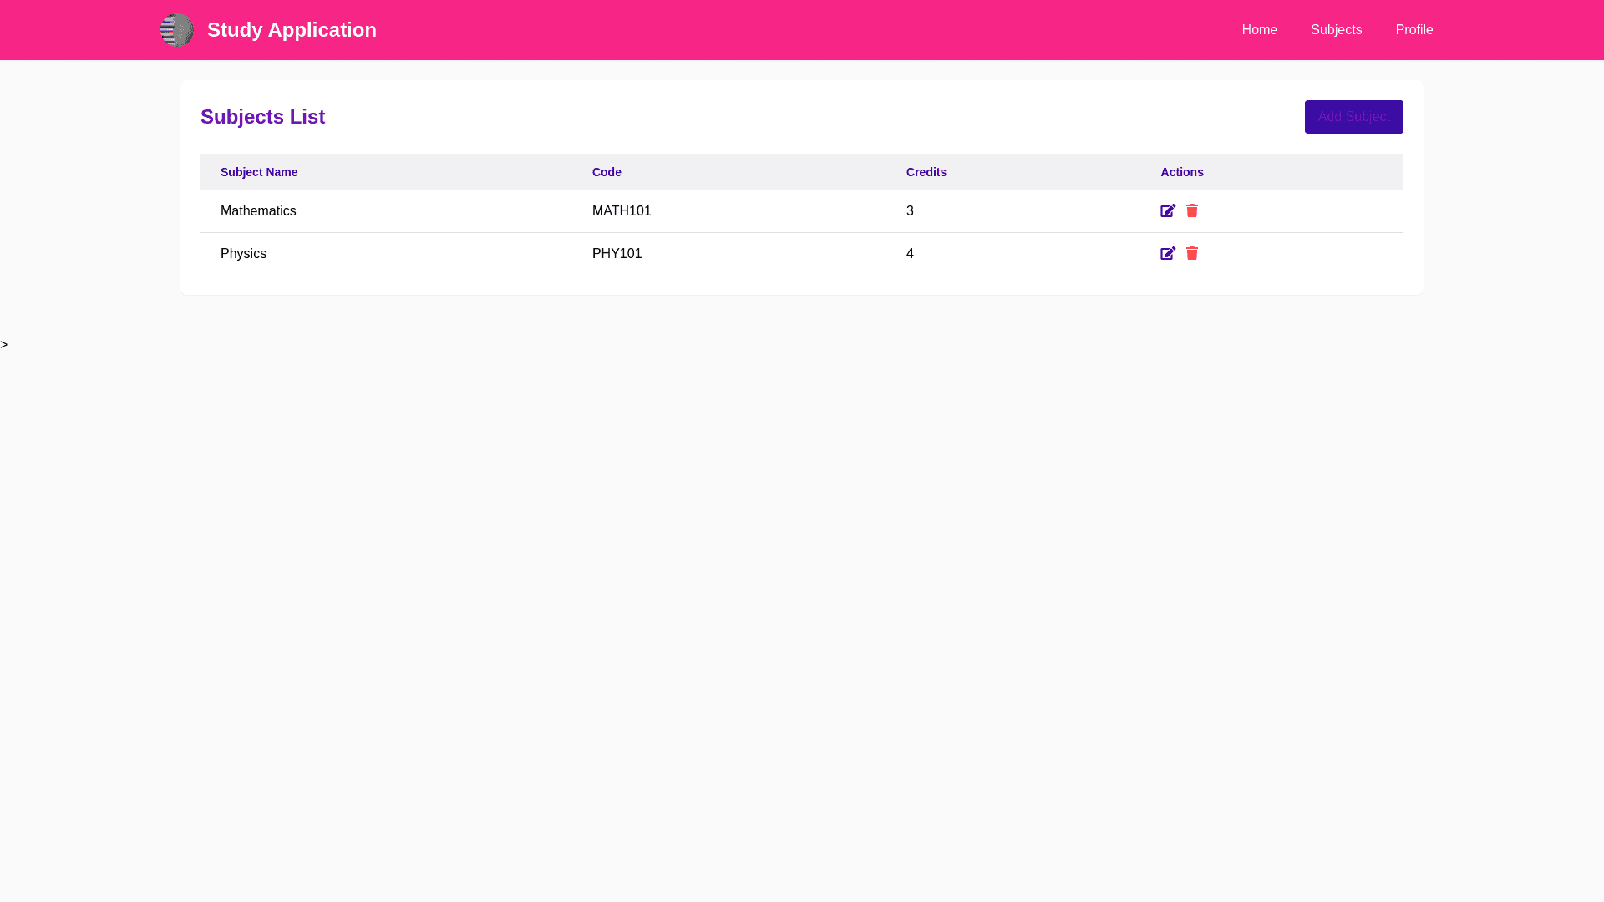
Task: Click the Study Application logo image
Action: pos(177,30)
